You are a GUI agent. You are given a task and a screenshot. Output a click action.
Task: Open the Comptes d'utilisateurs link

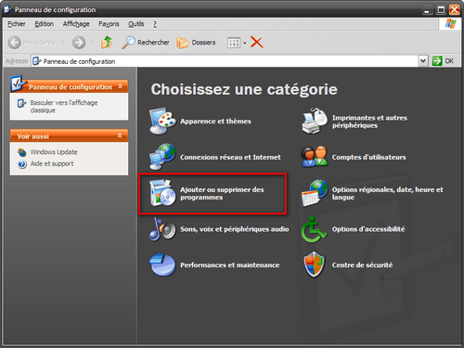coord(368,157)
